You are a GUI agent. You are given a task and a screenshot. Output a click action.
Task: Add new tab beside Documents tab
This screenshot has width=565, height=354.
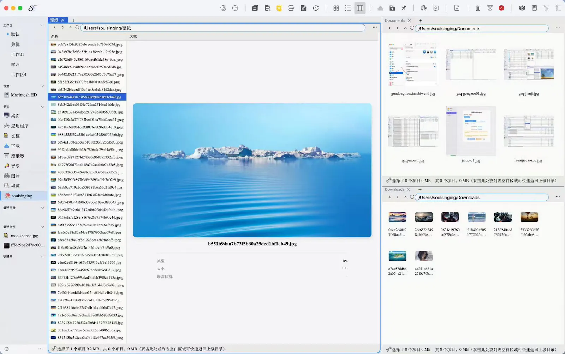(421, 21)
